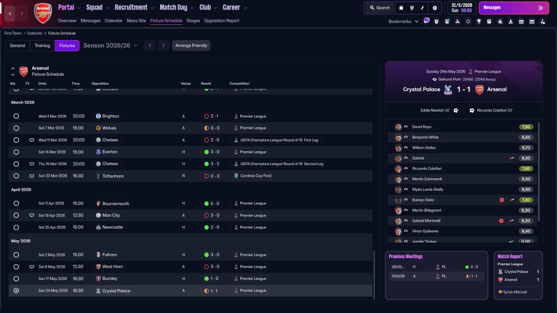Open the Season 2025/26 dropdown
The image size is (557, 313).
pyautogui.click(x=111, y=46)
